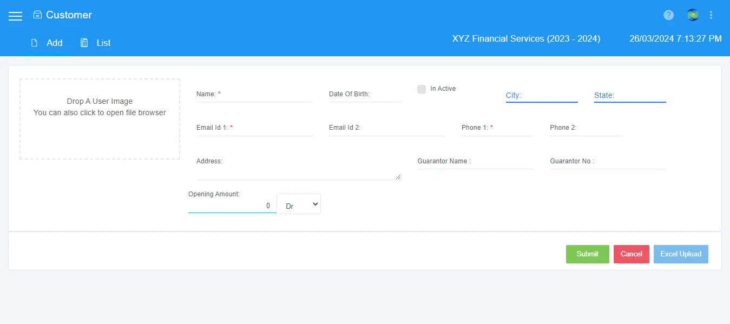Toggle the In Active checkbox
Screen dimensions: 730x324
422,89
